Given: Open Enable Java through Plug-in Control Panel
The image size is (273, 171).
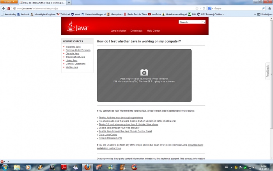Looking at the screenshot, I should (x=125, y=131).
